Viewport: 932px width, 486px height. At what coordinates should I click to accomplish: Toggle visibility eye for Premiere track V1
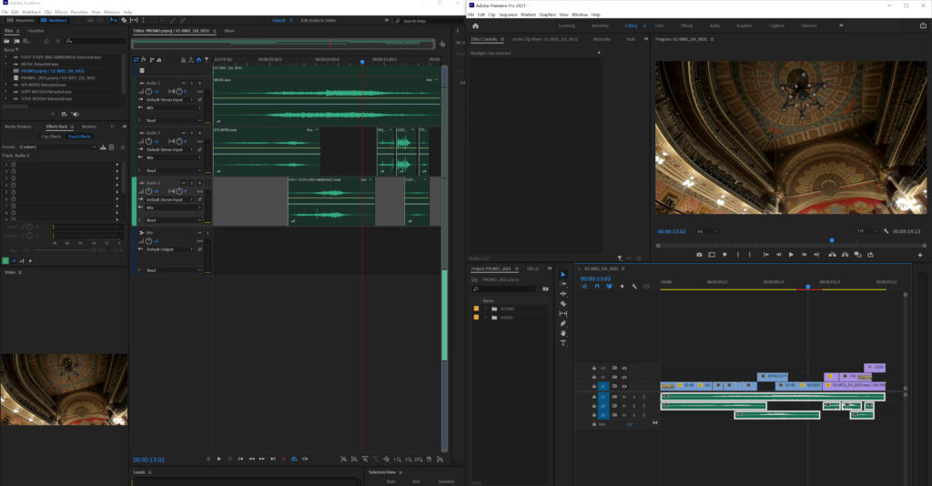pos(624,386)
